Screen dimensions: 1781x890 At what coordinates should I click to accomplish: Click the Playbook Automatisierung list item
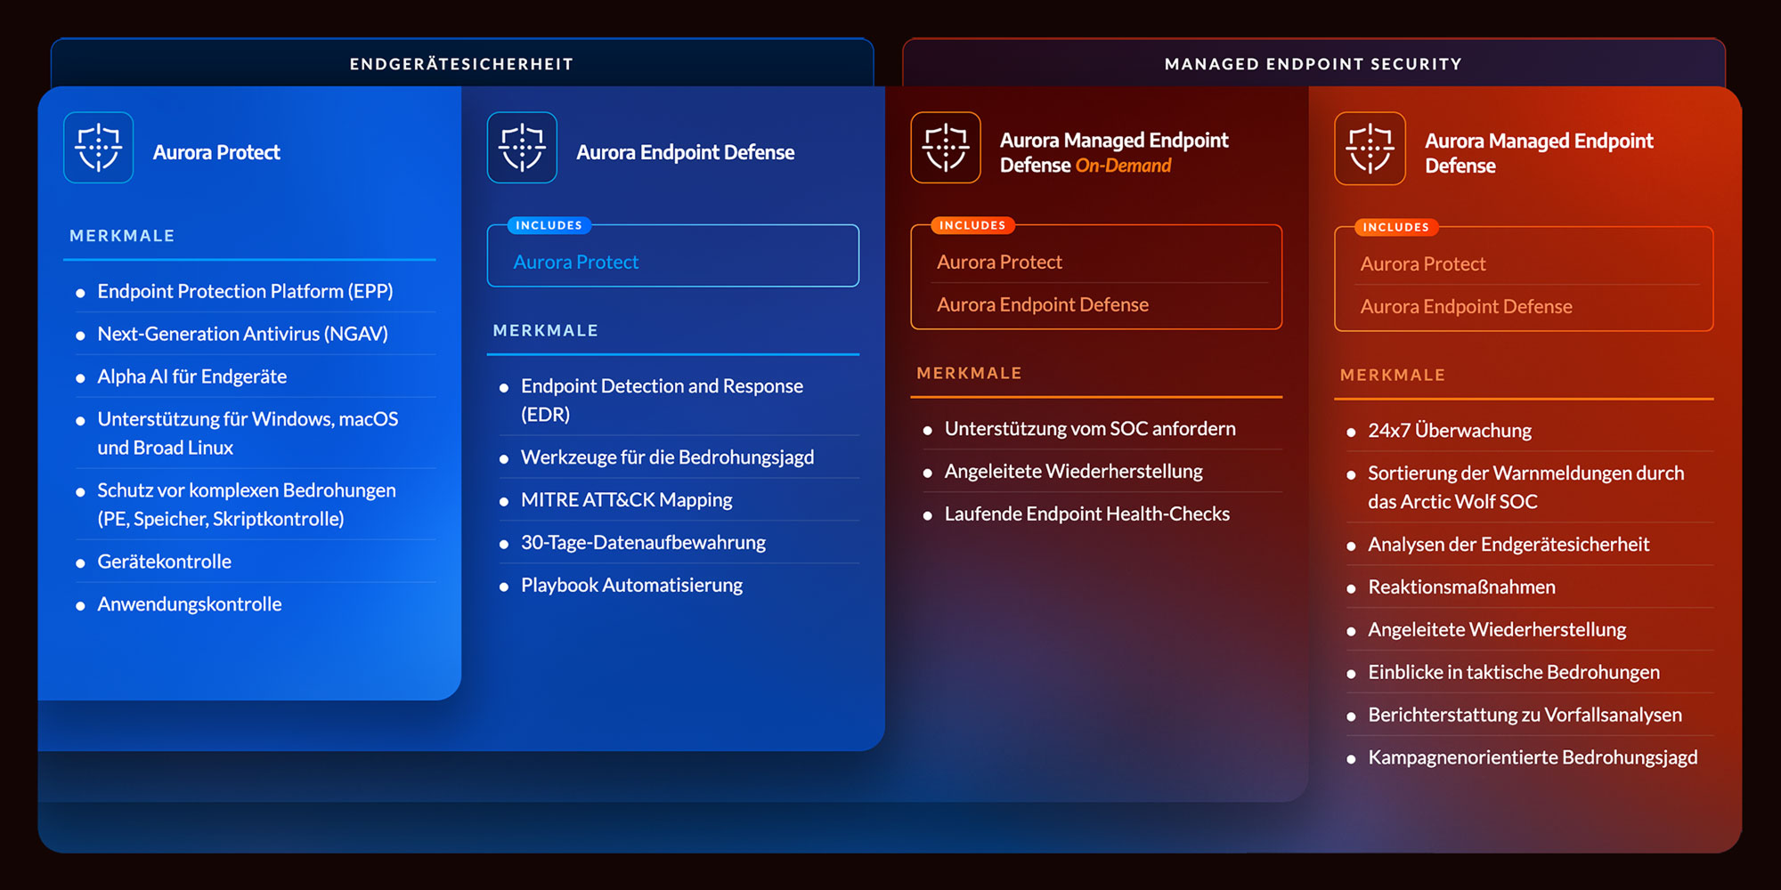pos(631,586)
